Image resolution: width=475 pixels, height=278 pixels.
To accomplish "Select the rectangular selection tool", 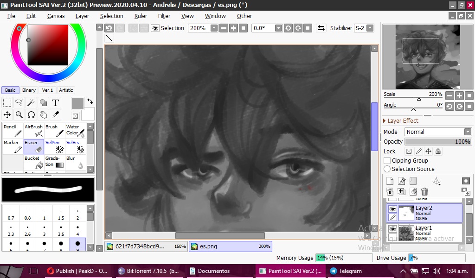I will [7, 103].
